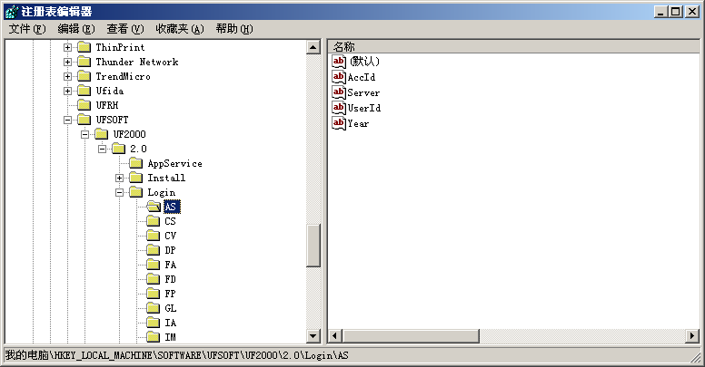Click the TrendMicro folder icon
705x367 pixels.
click(x=84, y=76)
